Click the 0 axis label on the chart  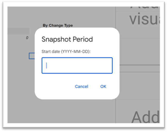tap(27, 38)
